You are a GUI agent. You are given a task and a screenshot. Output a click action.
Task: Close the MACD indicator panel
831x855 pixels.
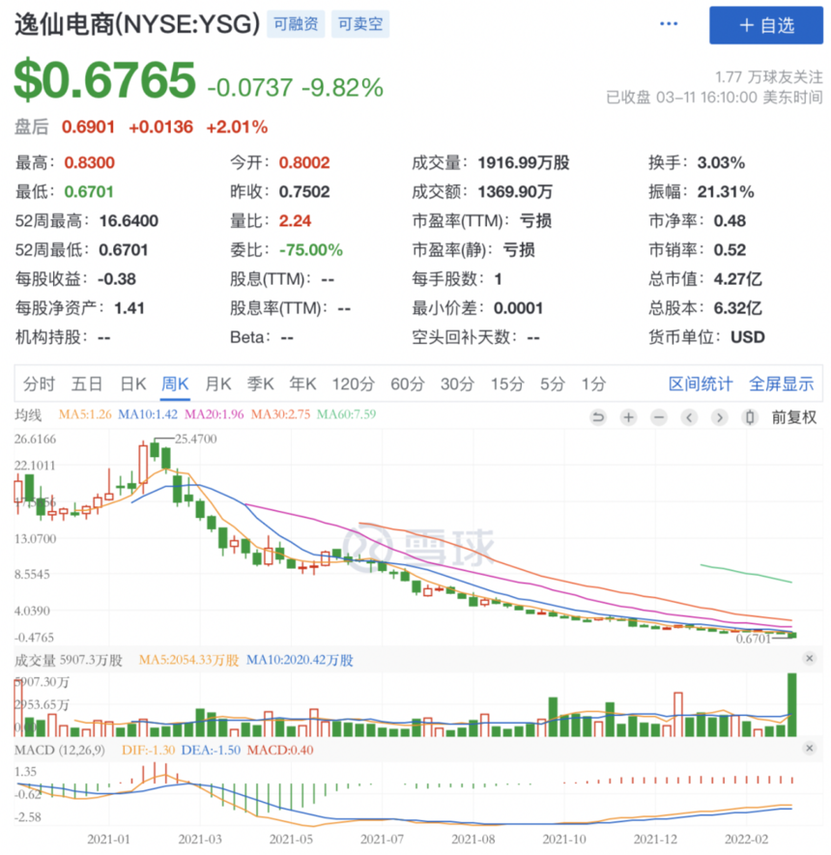(x=810, y=748)
